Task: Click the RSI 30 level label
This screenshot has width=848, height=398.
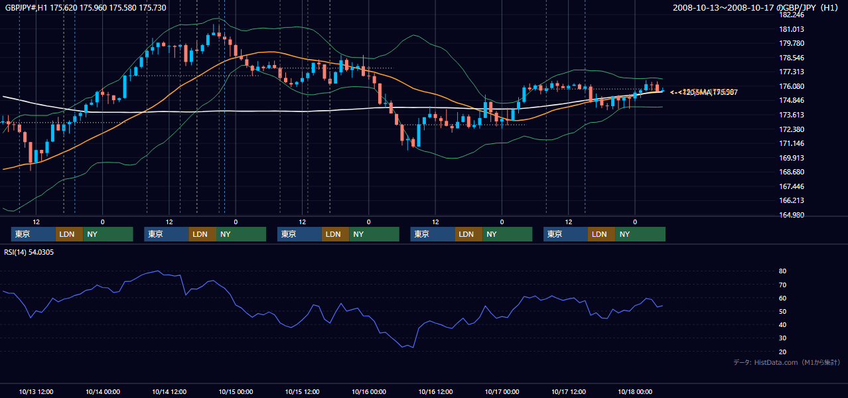Action: (x=783, y=338)
